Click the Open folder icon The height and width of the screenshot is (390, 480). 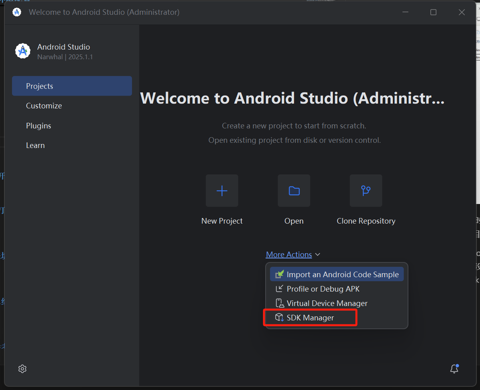pyautogui.click(x=294, y=191)
